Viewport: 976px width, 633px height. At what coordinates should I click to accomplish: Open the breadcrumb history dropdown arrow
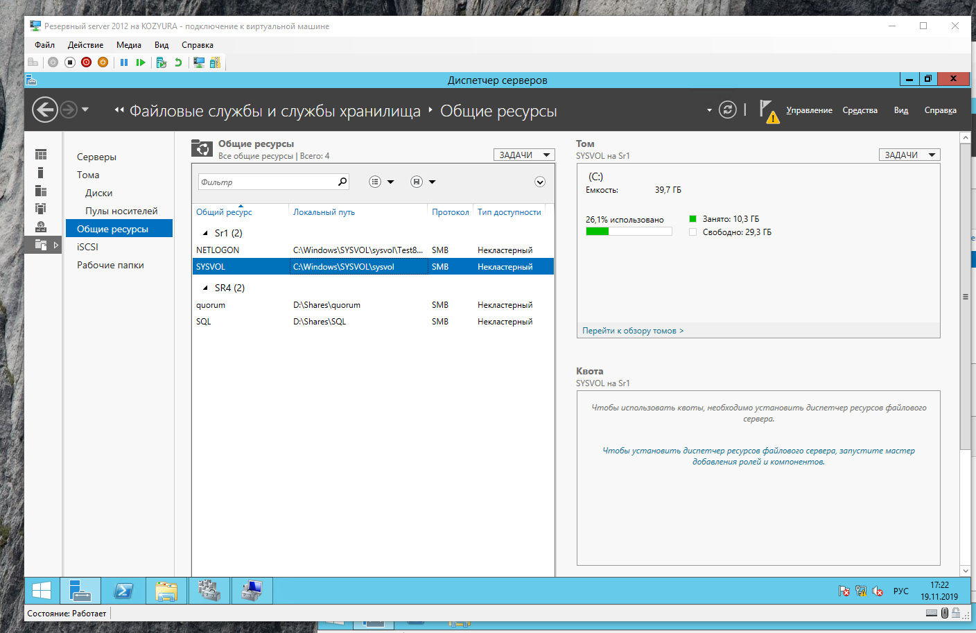pos(85,110)
